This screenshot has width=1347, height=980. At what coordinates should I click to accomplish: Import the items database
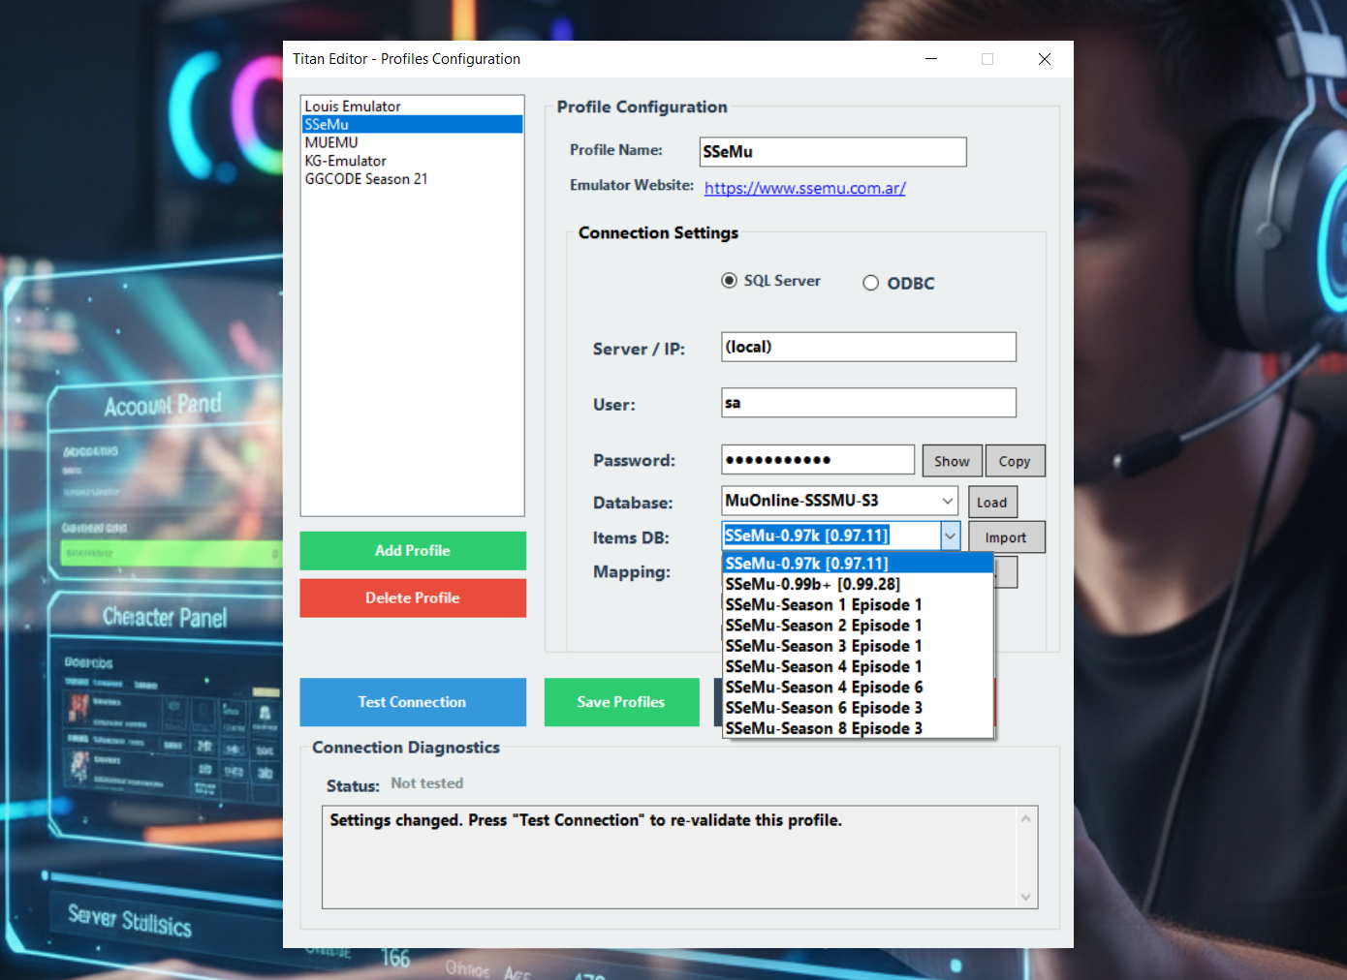click(1006, 536)
